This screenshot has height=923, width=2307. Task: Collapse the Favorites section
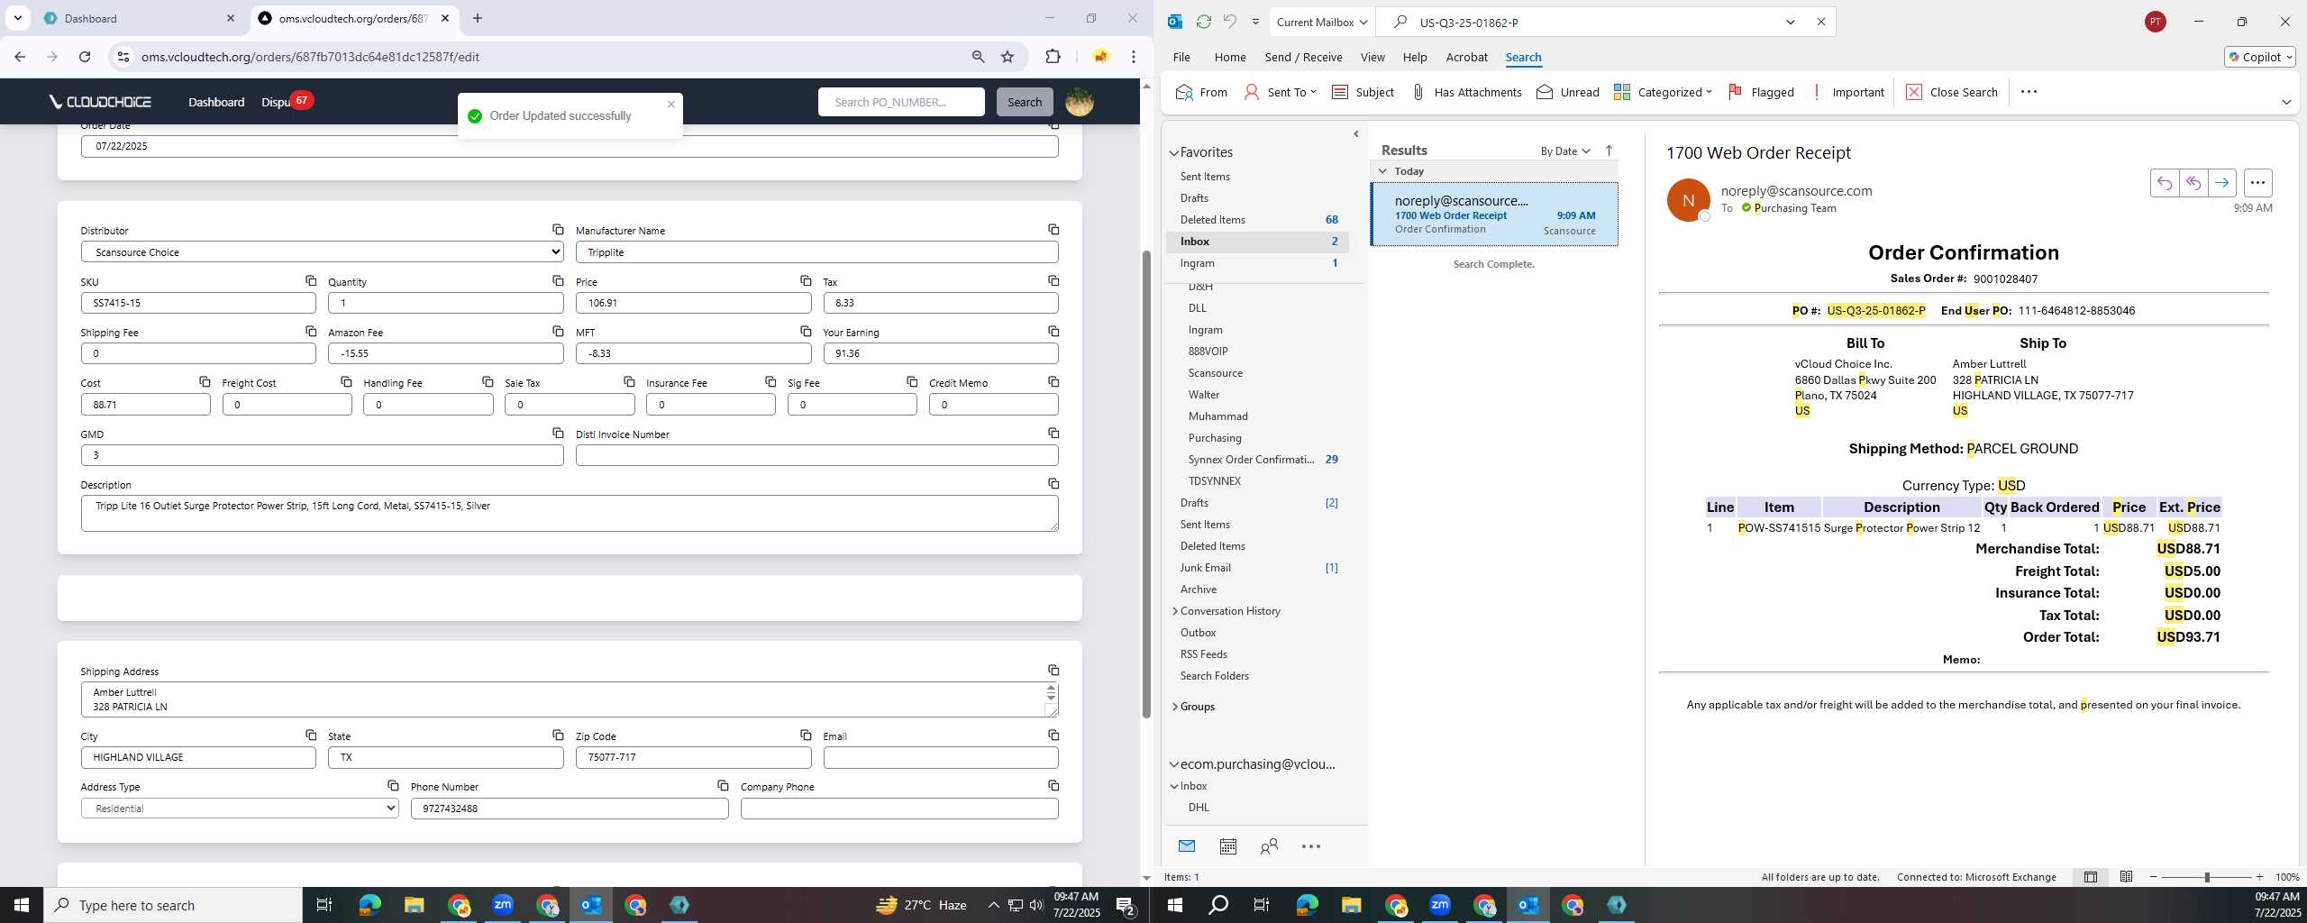pos(1174,152)
